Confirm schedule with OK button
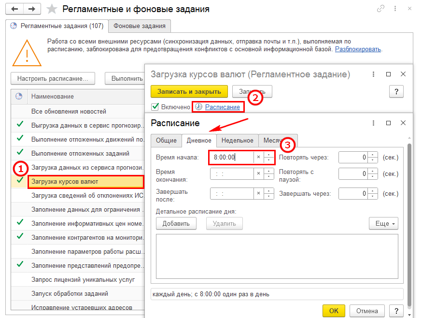 click(334, 311)
